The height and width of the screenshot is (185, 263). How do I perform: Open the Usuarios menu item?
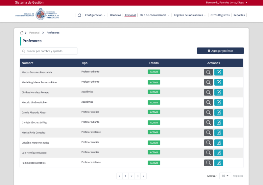[115, 15]
